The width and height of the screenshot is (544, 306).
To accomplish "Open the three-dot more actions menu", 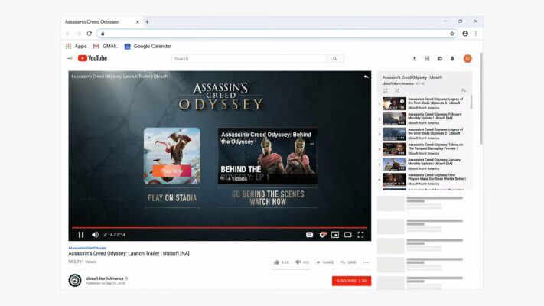I will 366,262.
